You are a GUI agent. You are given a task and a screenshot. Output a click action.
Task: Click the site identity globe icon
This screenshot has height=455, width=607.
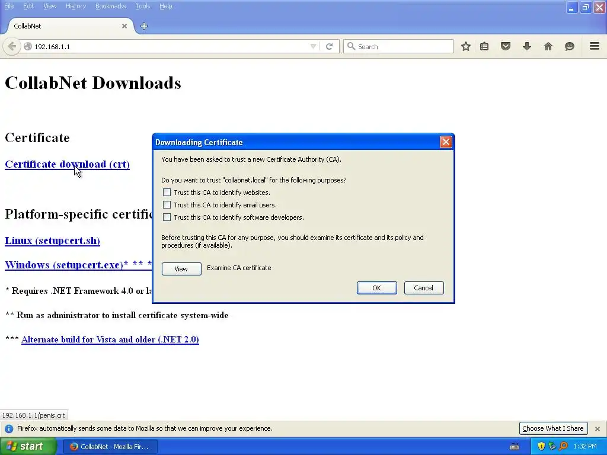point(28,46)
